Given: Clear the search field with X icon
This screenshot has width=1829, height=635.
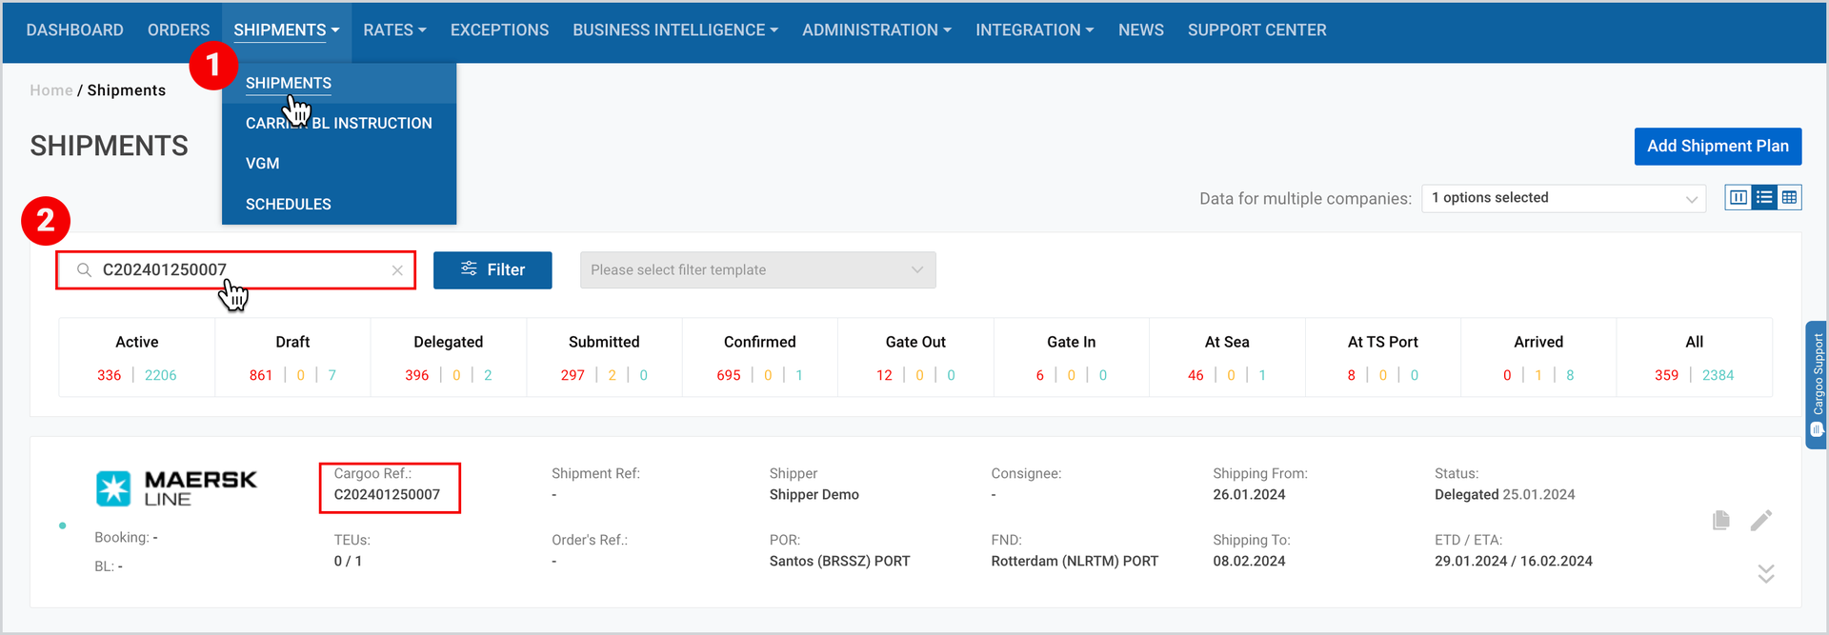Looking at the screenshot, I should [397, 270].
